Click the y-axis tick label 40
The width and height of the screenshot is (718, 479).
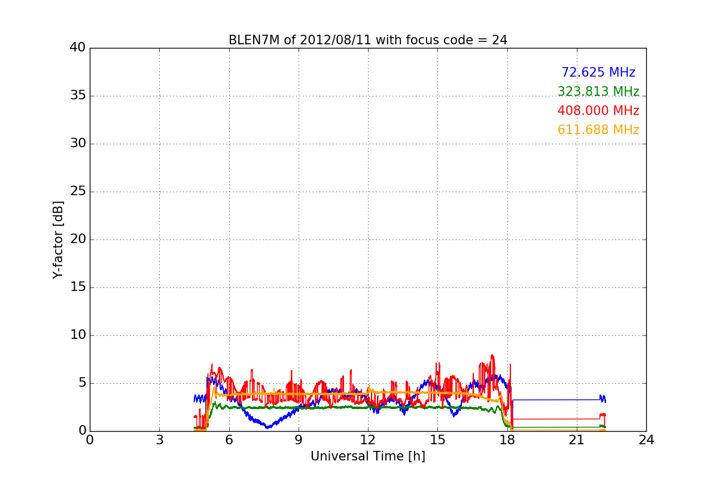point(77,48)
